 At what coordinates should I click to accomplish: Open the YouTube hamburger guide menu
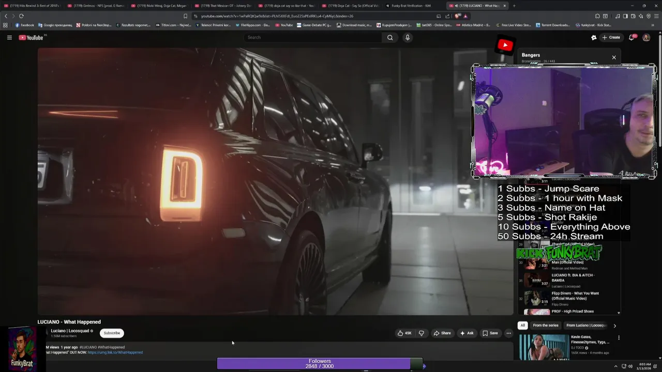[9, 37]
